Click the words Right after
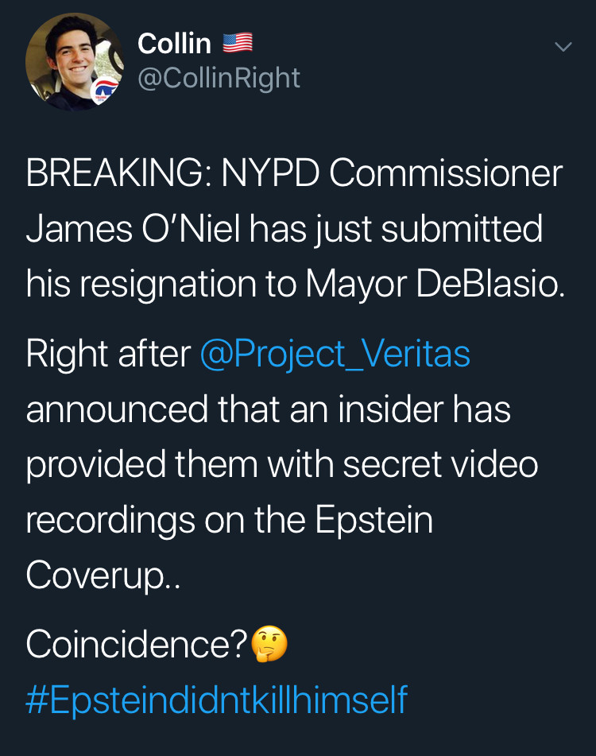The width and height of the screenshot is (596, 756). (x=107, y=354)
